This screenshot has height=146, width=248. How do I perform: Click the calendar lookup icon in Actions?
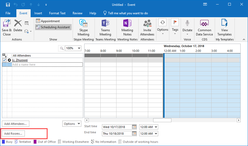click(x=27, y=23)
